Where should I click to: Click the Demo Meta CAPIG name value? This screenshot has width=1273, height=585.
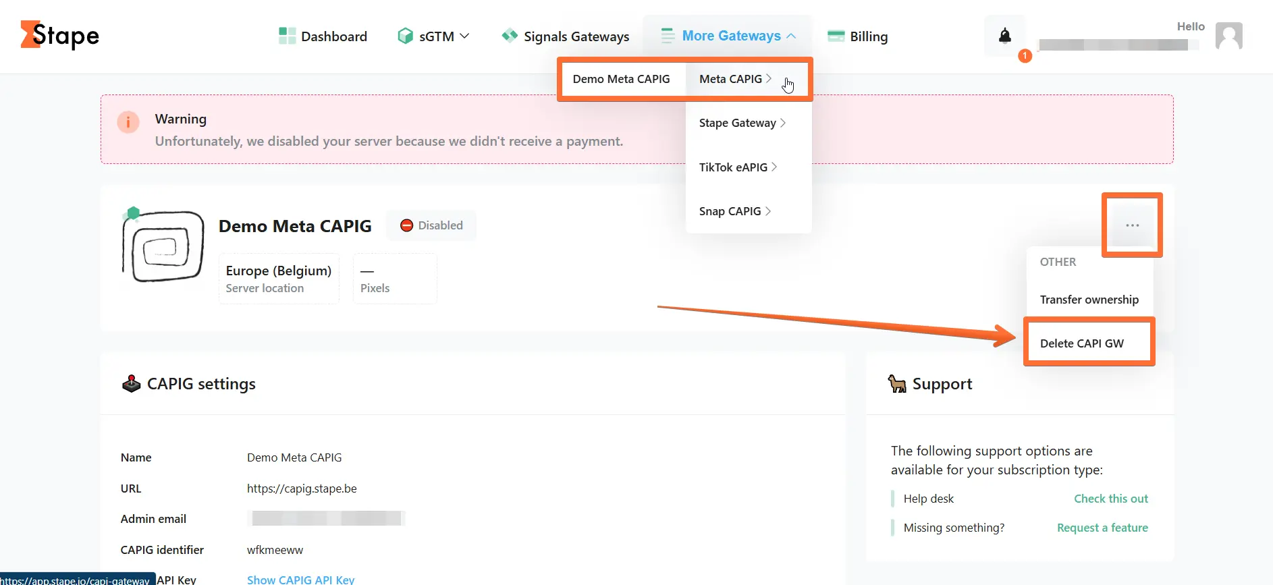coord(294,457)
